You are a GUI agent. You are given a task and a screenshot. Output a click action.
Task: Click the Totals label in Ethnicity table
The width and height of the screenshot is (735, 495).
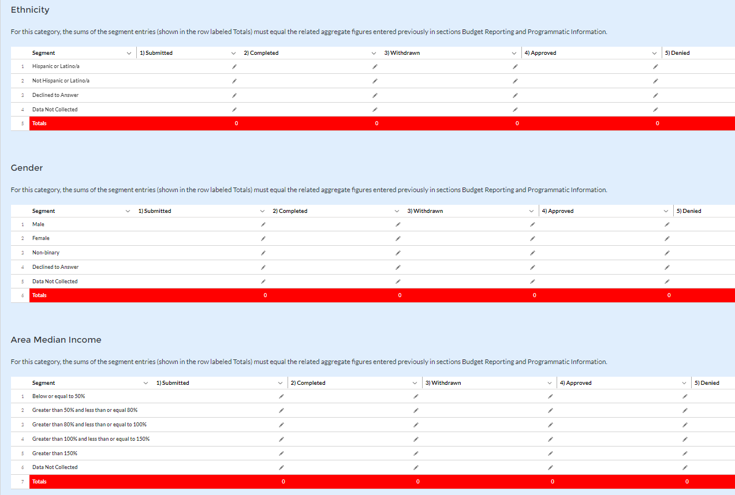click(39, 123)
